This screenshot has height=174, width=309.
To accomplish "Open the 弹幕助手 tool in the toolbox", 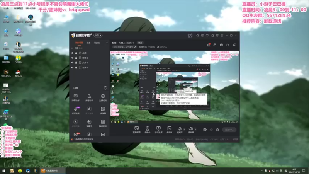I will click(x=75, y=98).
